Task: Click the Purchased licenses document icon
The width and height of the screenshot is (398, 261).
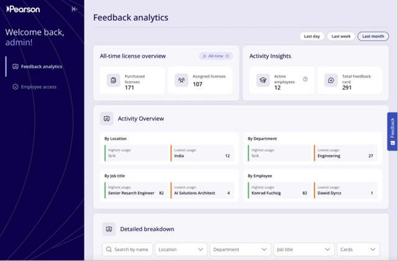Action: pos(113,80)
